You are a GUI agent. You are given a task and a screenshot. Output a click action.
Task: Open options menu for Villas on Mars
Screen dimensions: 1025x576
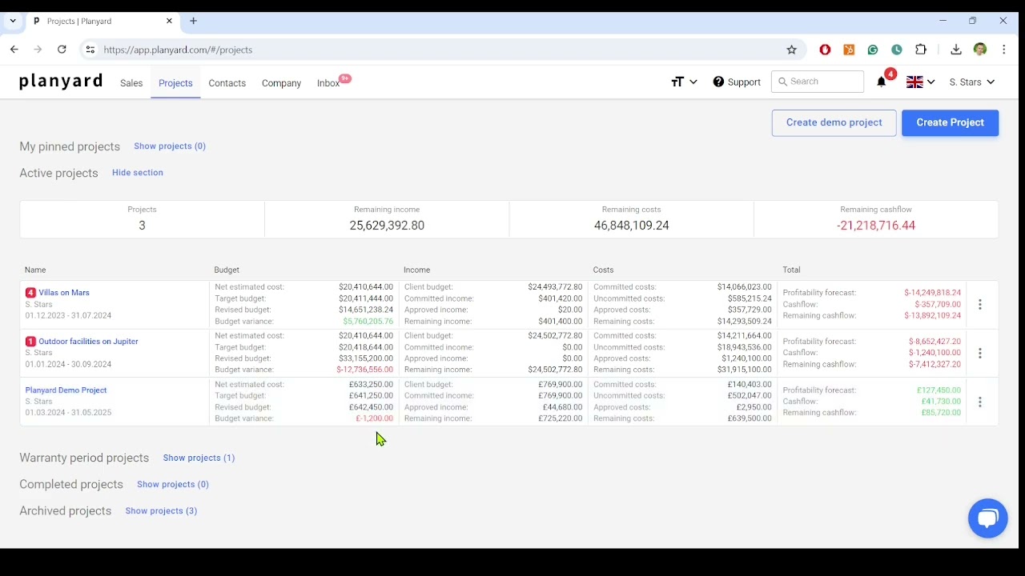click(980, 304)
